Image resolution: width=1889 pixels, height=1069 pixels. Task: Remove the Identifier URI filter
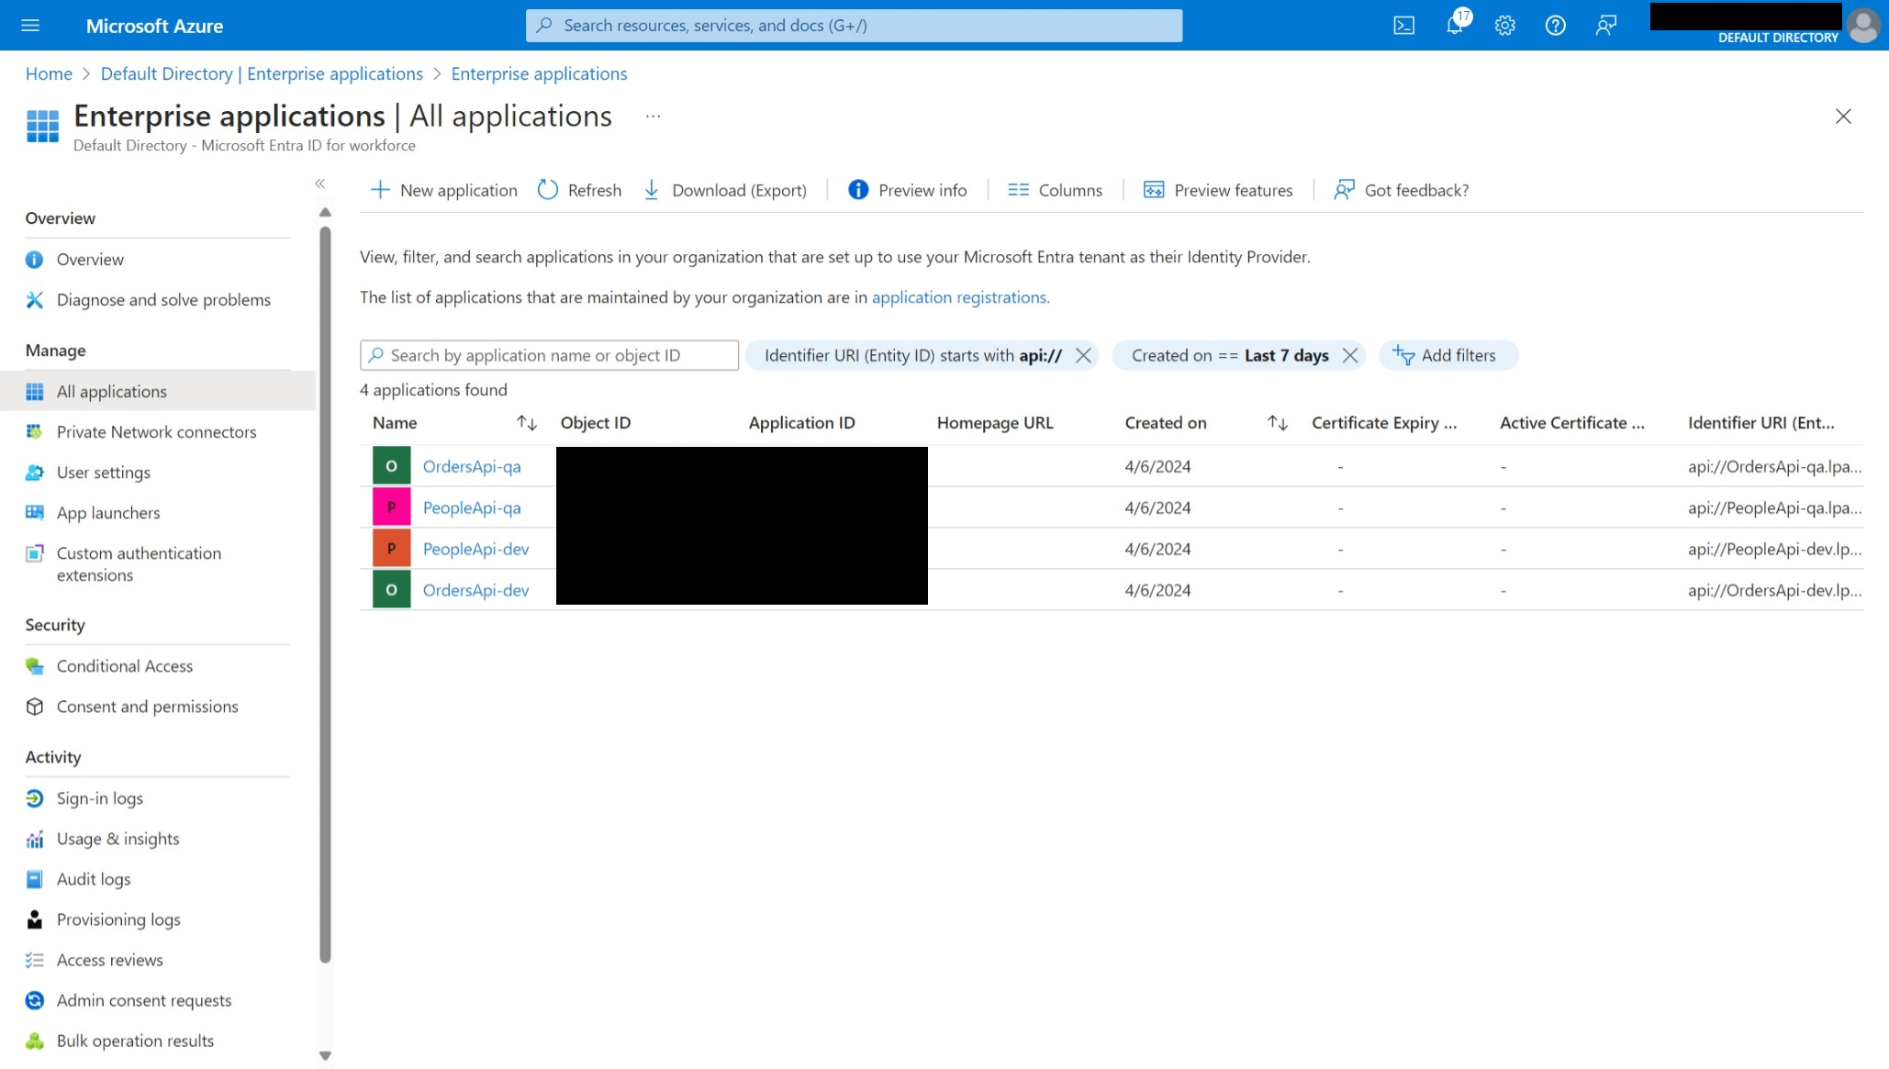[1083, 355]
